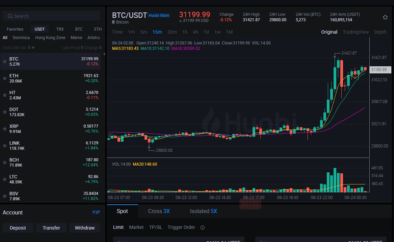Viewport: 394px width, 242px height.
Task: Open the Bitcoin info document icon
Action: (113, 22)
